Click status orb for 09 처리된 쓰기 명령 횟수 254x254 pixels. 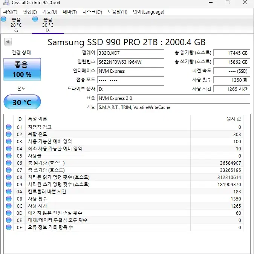tap(9, 184)
